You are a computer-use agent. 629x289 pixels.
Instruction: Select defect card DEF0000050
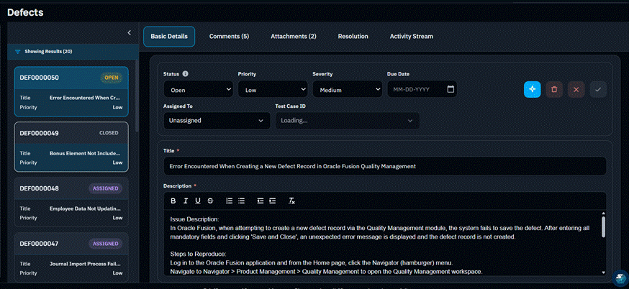(x=71, y=91)
